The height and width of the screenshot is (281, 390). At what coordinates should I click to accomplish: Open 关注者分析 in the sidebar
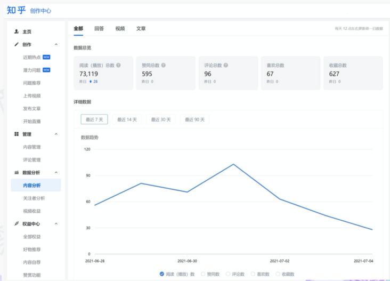34,198
